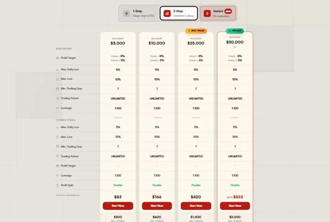
Task: Click the funded Trading Period clock icon
Action: coord(58,156)
